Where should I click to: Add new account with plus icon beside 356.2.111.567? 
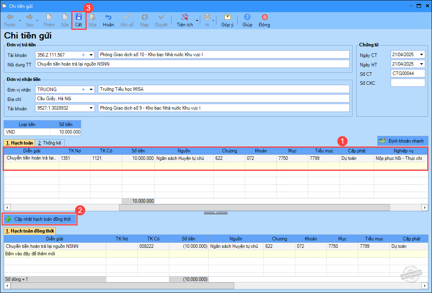click(x=83, y=55)
